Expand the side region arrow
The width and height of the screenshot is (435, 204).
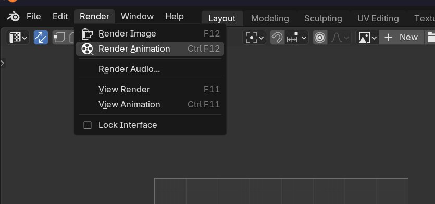[x=3, y=63]
